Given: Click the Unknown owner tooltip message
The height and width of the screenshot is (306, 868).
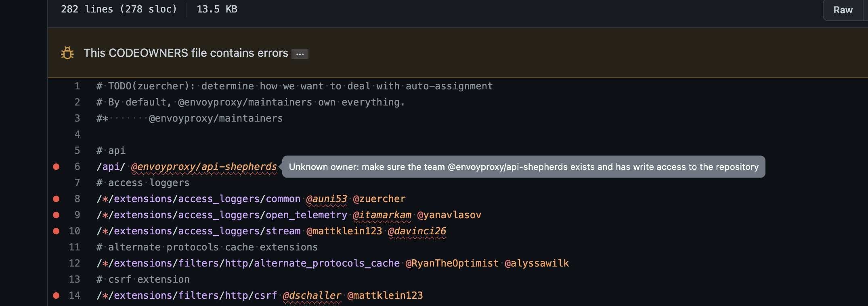Looking at the screenshot, I should (524, 166).
